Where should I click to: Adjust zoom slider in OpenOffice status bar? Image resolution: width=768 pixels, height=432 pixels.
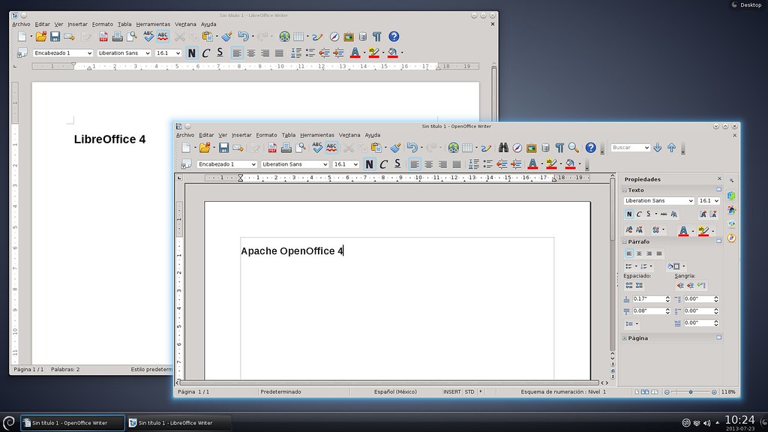pyautogui.click(x=691, y=391)
